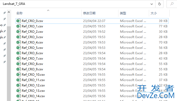Click size 77 KB of Ref_CRO_1.csv
The width and height of the screenshot is (177, 101).
click(x=163, y=26)
